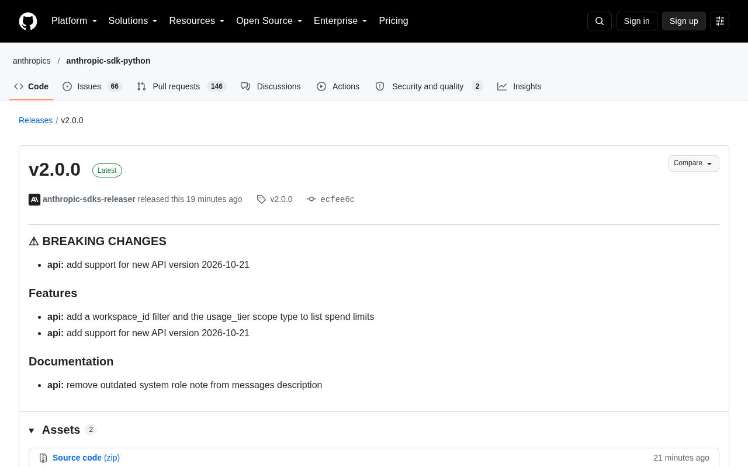The image size is (748, 467).
Task: Click the anthropic-sdks-releaser avatar icon
Action: pyautogui.click(x=34, y=200)
